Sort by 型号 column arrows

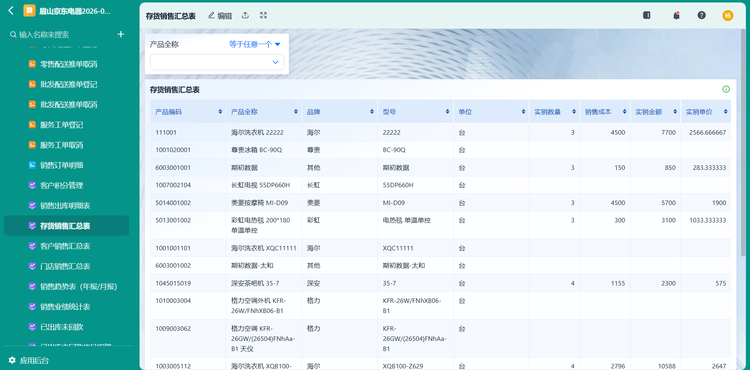point(448,112)
